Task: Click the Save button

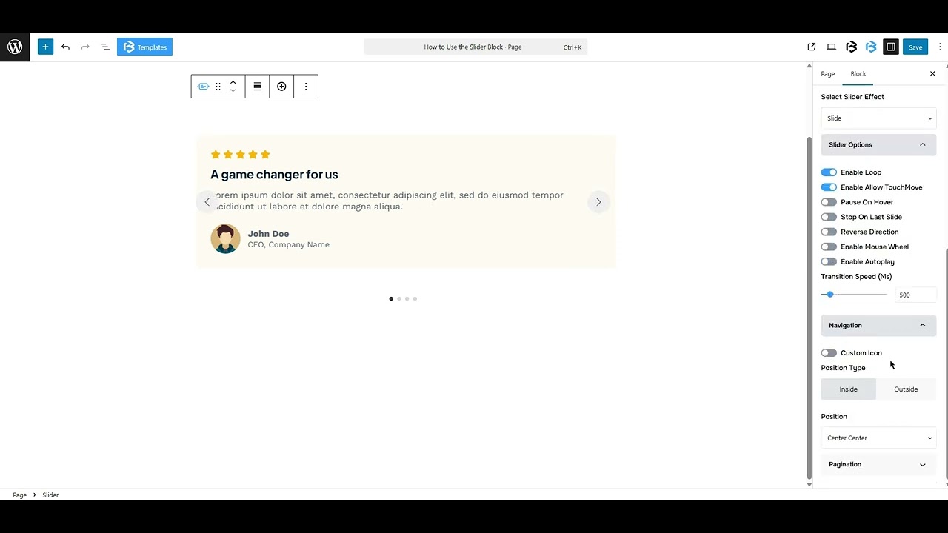Action: 915,47
